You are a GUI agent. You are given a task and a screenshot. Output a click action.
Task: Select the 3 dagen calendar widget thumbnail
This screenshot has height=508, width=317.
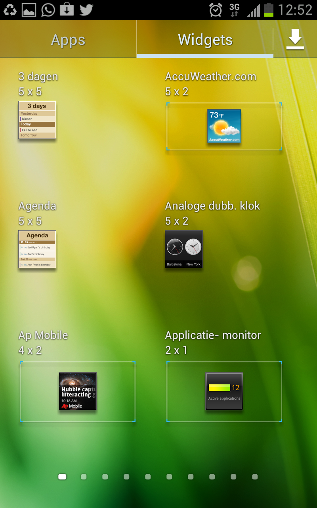[x=37, y=120]
